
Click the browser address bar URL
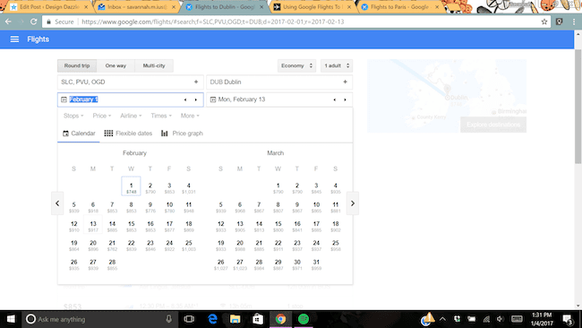[x=213, y=22]
